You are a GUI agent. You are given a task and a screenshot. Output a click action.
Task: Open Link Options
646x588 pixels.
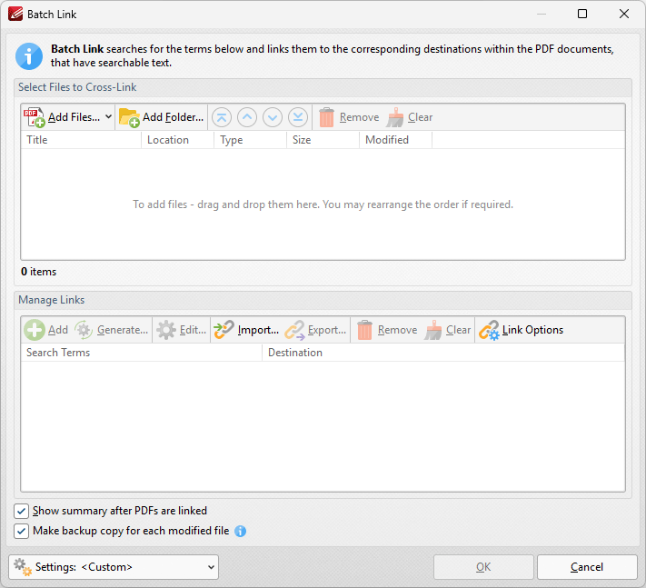pyautogui.click(x=522, y=330)
